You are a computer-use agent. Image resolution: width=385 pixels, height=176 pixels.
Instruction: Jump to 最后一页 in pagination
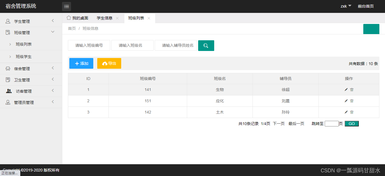[296, 124]
